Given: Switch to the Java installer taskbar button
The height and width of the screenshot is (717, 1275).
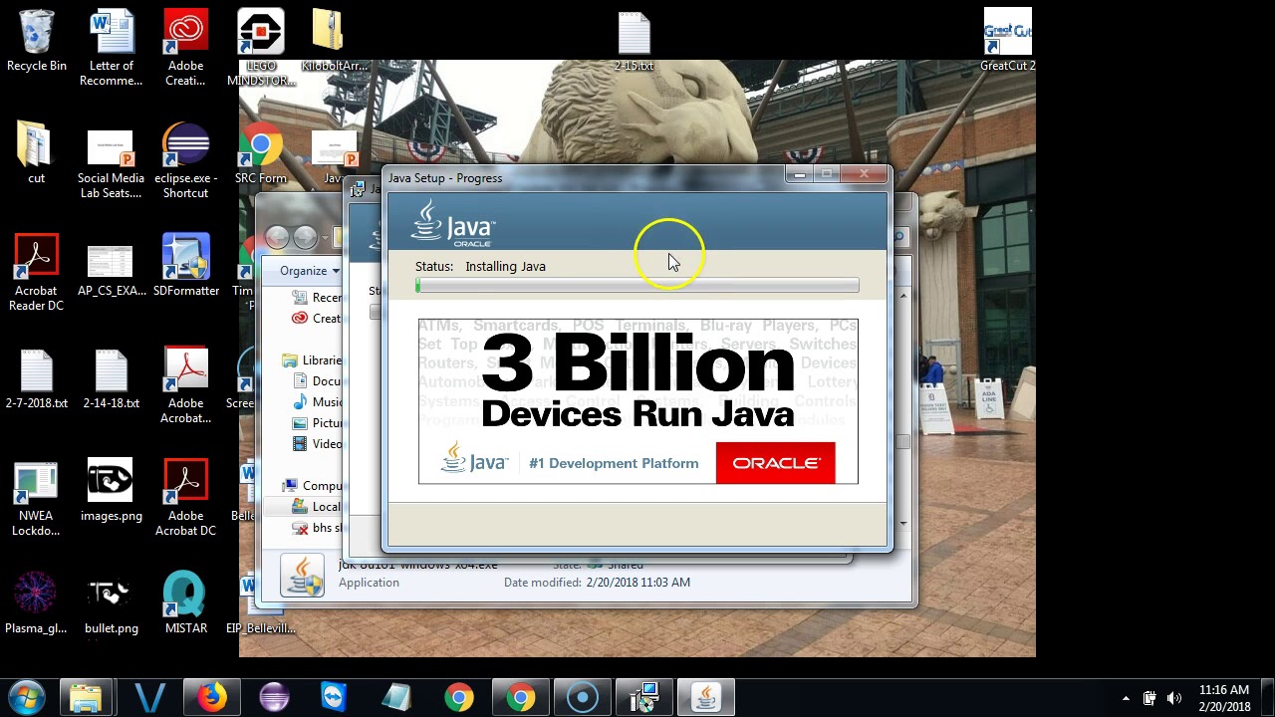Looking at the screenshot, I should click(706, 697).
